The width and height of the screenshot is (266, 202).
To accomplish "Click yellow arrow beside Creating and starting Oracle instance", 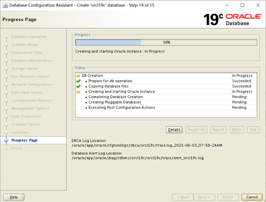I will [x=78, y=92].
